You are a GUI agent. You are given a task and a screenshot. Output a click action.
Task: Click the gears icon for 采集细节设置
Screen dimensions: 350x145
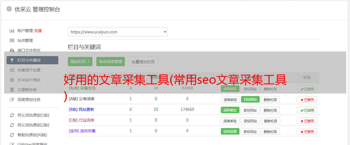pyautogui.click(x=12, y=70)
